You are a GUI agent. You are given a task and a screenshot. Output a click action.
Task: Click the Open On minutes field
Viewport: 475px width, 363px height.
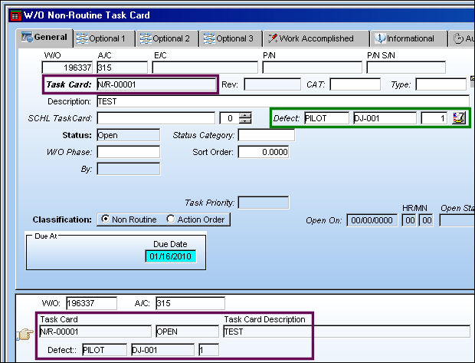[x=426, y=220]
